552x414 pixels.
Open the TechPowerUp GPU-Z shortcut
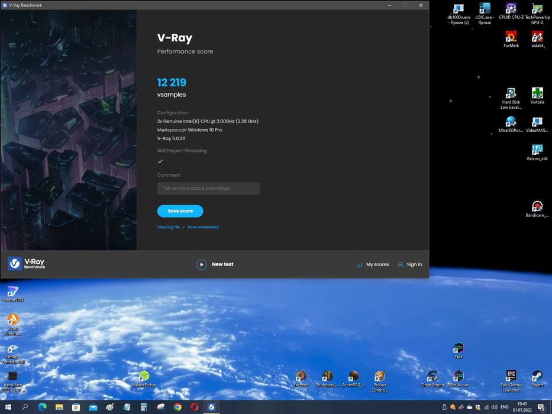tap(537, 14)
